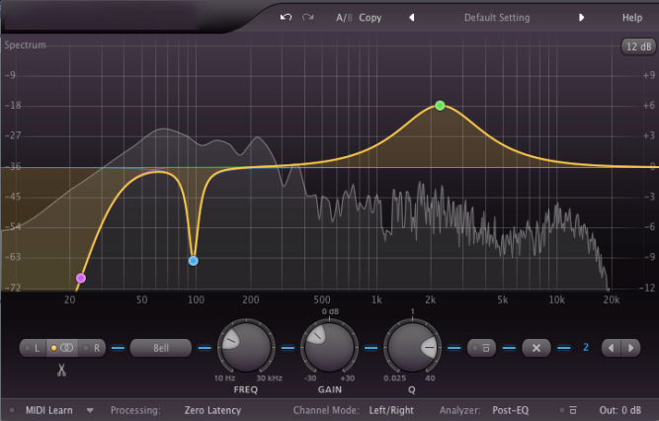Click the redo arrow icon
Viewport: 659px width, 421px height.
pyautogui.click(x=308, y=18)
